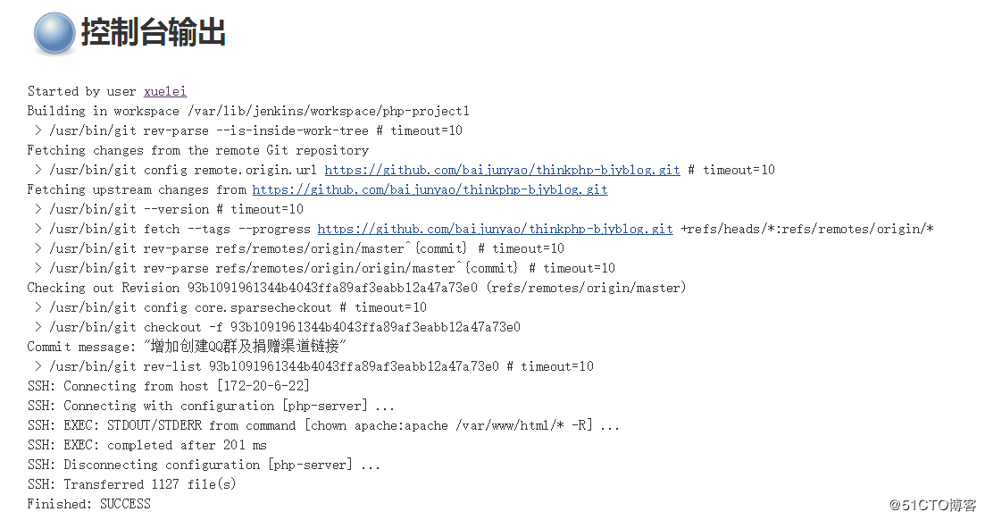Open GitHub link in remote.origin.url line
This screenshot has height=520, width=985.
point(502,170)
